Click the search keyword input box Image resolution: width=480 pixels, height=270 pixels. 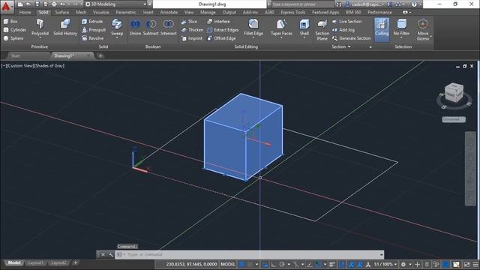[302, 4]
